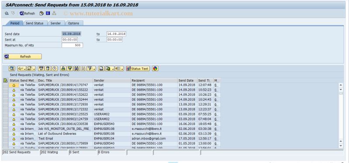Viewport: 349px width, 163px height.
Task: Click the Details magnifier icon in the list toolbar
Action: click(x=12, y=68)
